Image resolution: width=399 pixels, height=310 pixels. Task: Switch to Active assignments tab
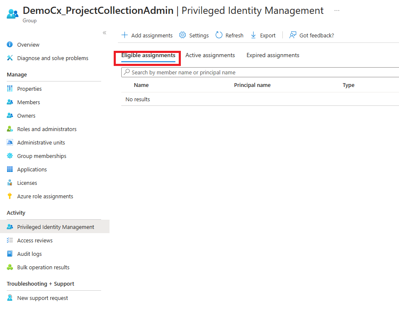(210, 55)
